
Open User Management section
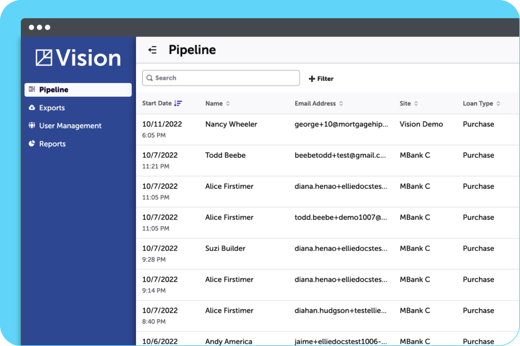click(x=70, y=126)
